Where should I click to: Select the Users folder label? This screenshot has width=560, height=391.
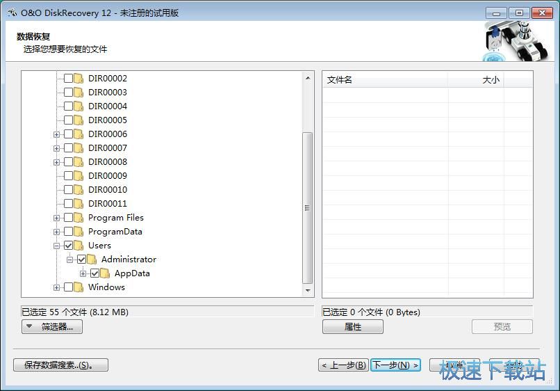pos(99,246)
